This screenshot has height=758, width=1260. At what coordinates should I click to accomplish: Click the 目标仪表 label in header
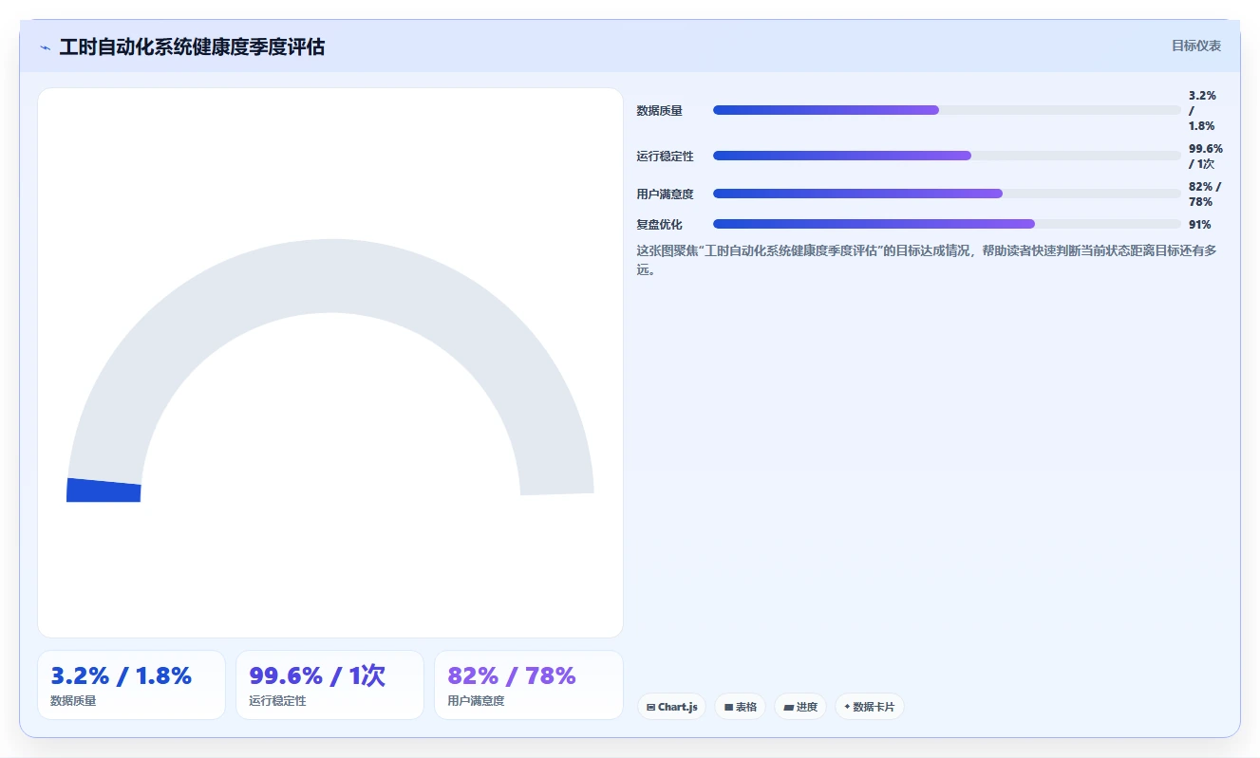pos(1196,46)
